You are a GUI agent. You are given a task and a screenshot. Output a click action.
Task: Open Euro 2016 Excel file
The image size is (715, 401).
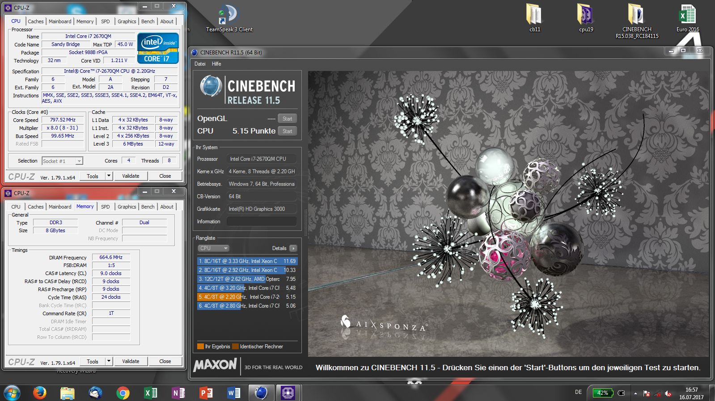687,18
